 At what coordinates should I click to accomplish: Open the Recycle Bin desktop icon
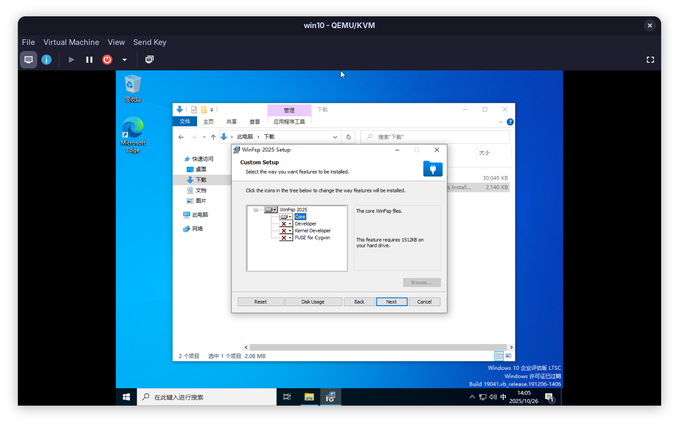(x=133, y=88)
